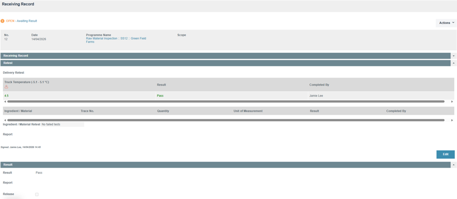Viewport: 457px width, 199px height.
Task: Click Truck Temperature table scrollbar left arrow
Action: click(x=5, y=101)
